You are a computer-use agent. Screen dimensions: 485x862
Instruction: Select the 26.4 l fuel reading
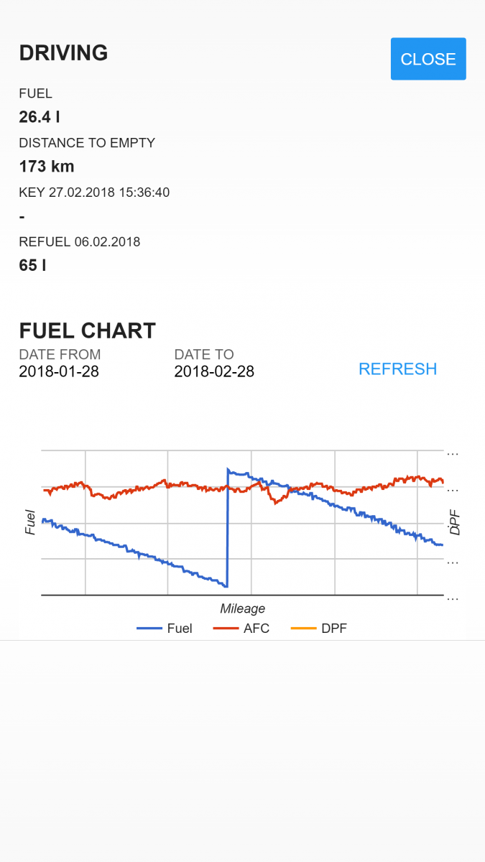point(40,117)
